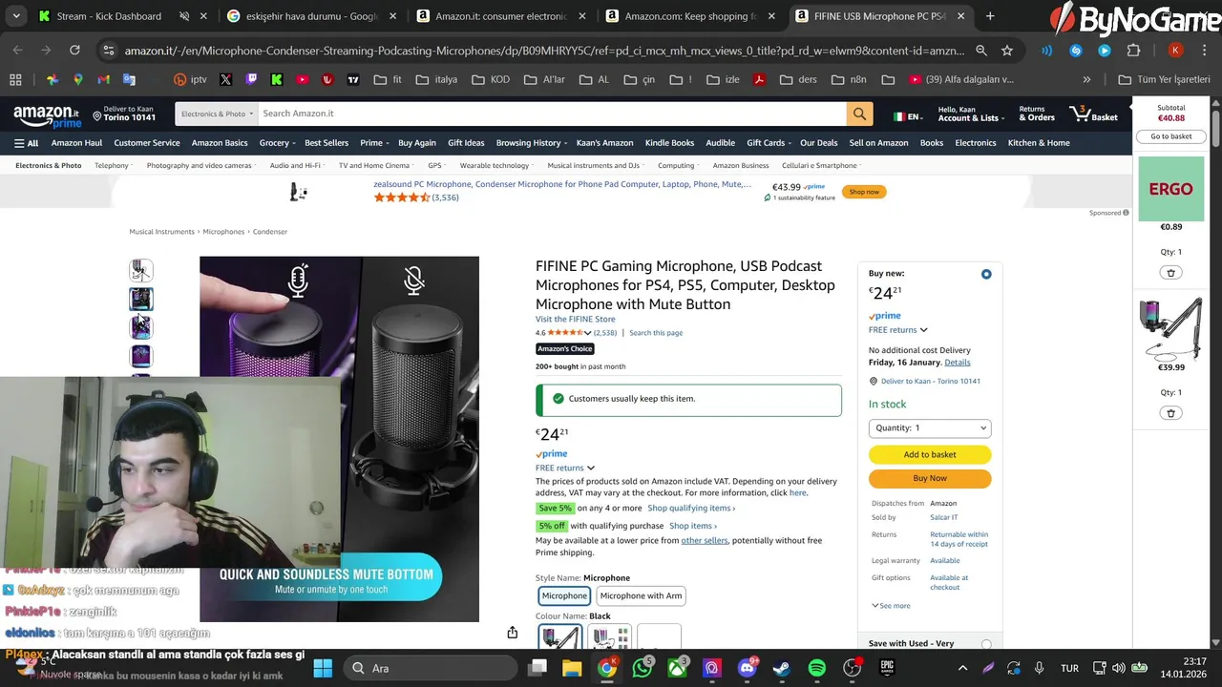Click the page zoom magnifier in address bar
This screenshot has height=687, width=1222.
tap(981, 51)
